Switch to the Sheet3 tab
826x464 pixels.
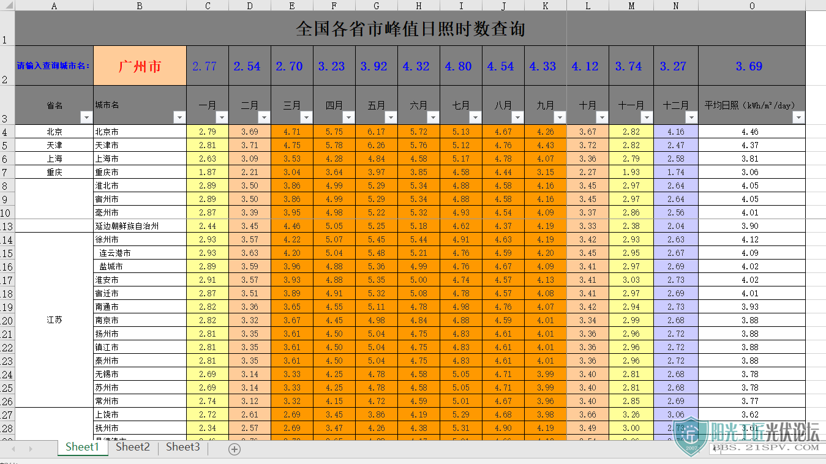point(182,447)
